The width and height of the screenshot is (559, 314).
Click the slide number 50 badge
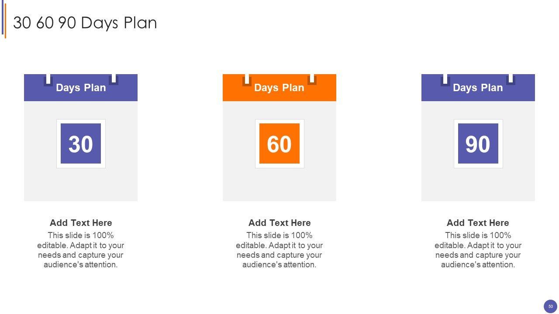550,307
